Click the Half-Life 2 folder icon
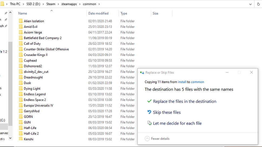This screenshot has width=262, height=147. point(21,134)
